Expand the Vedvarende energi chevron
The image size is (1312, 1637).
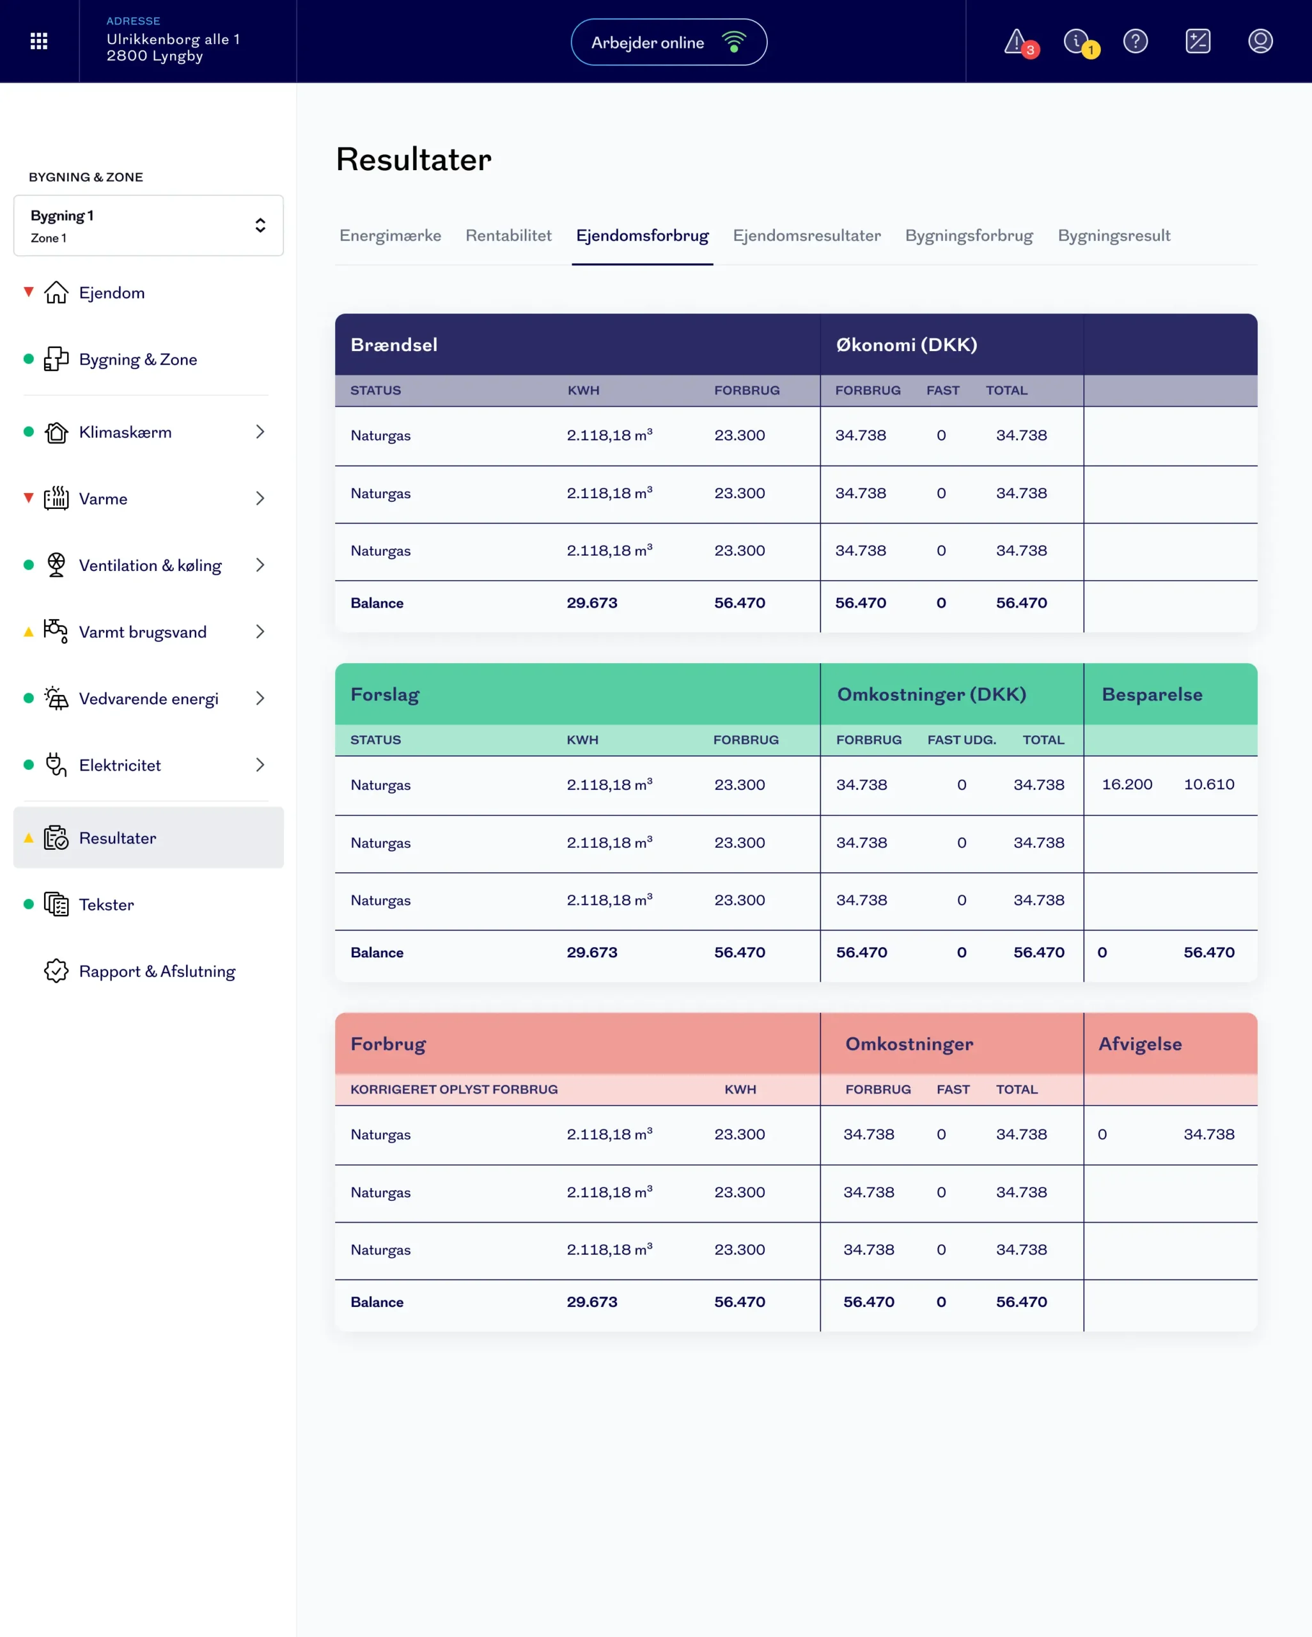pos(260,698)
